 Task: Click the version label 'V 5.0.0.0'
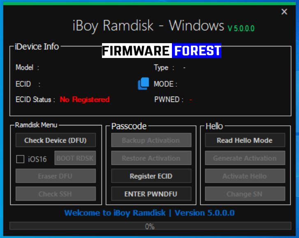click(241, 28)
